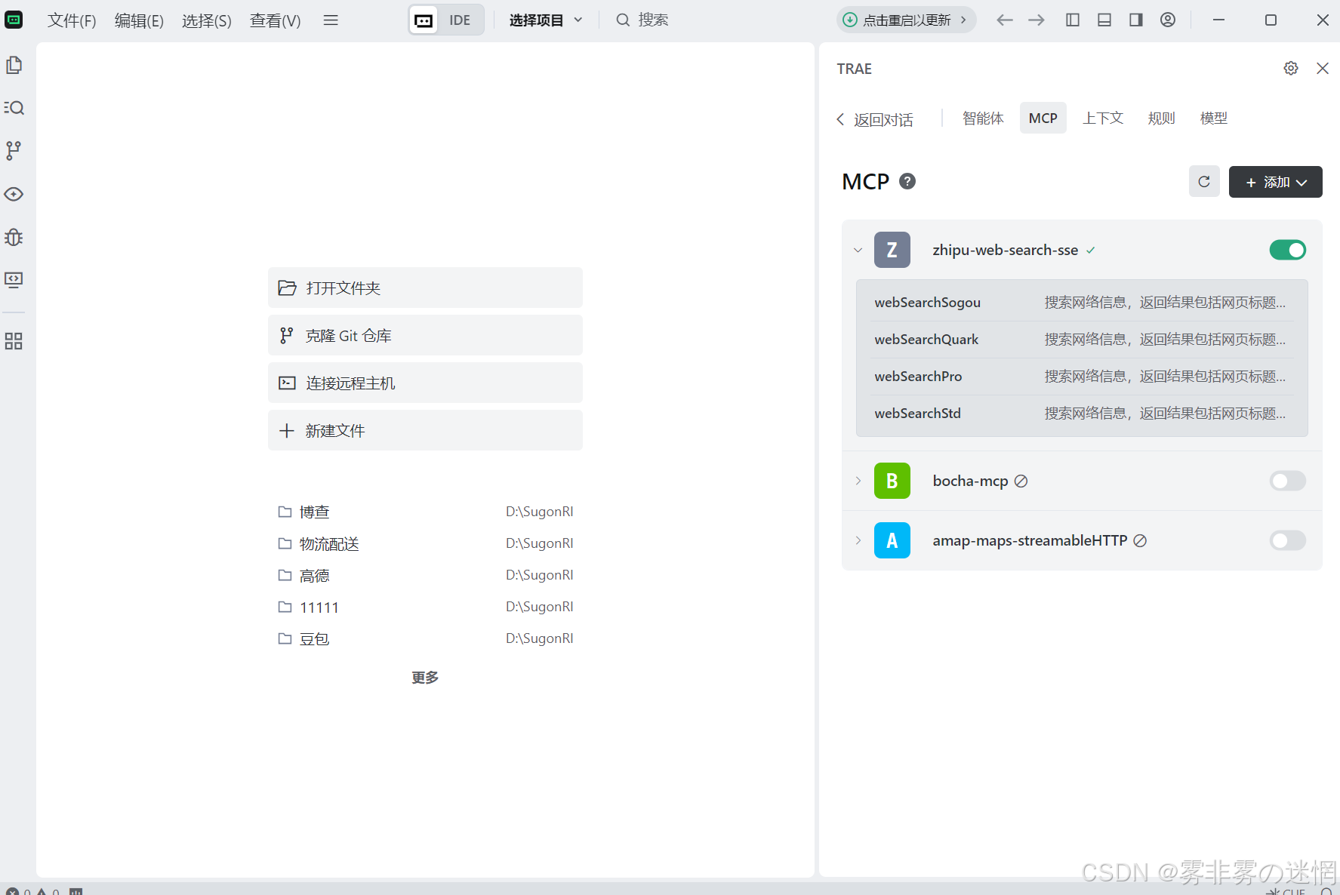The image size is (1340, 895).
Task: Click the 连接远程主机 button
Action: [x=425, y=383]
